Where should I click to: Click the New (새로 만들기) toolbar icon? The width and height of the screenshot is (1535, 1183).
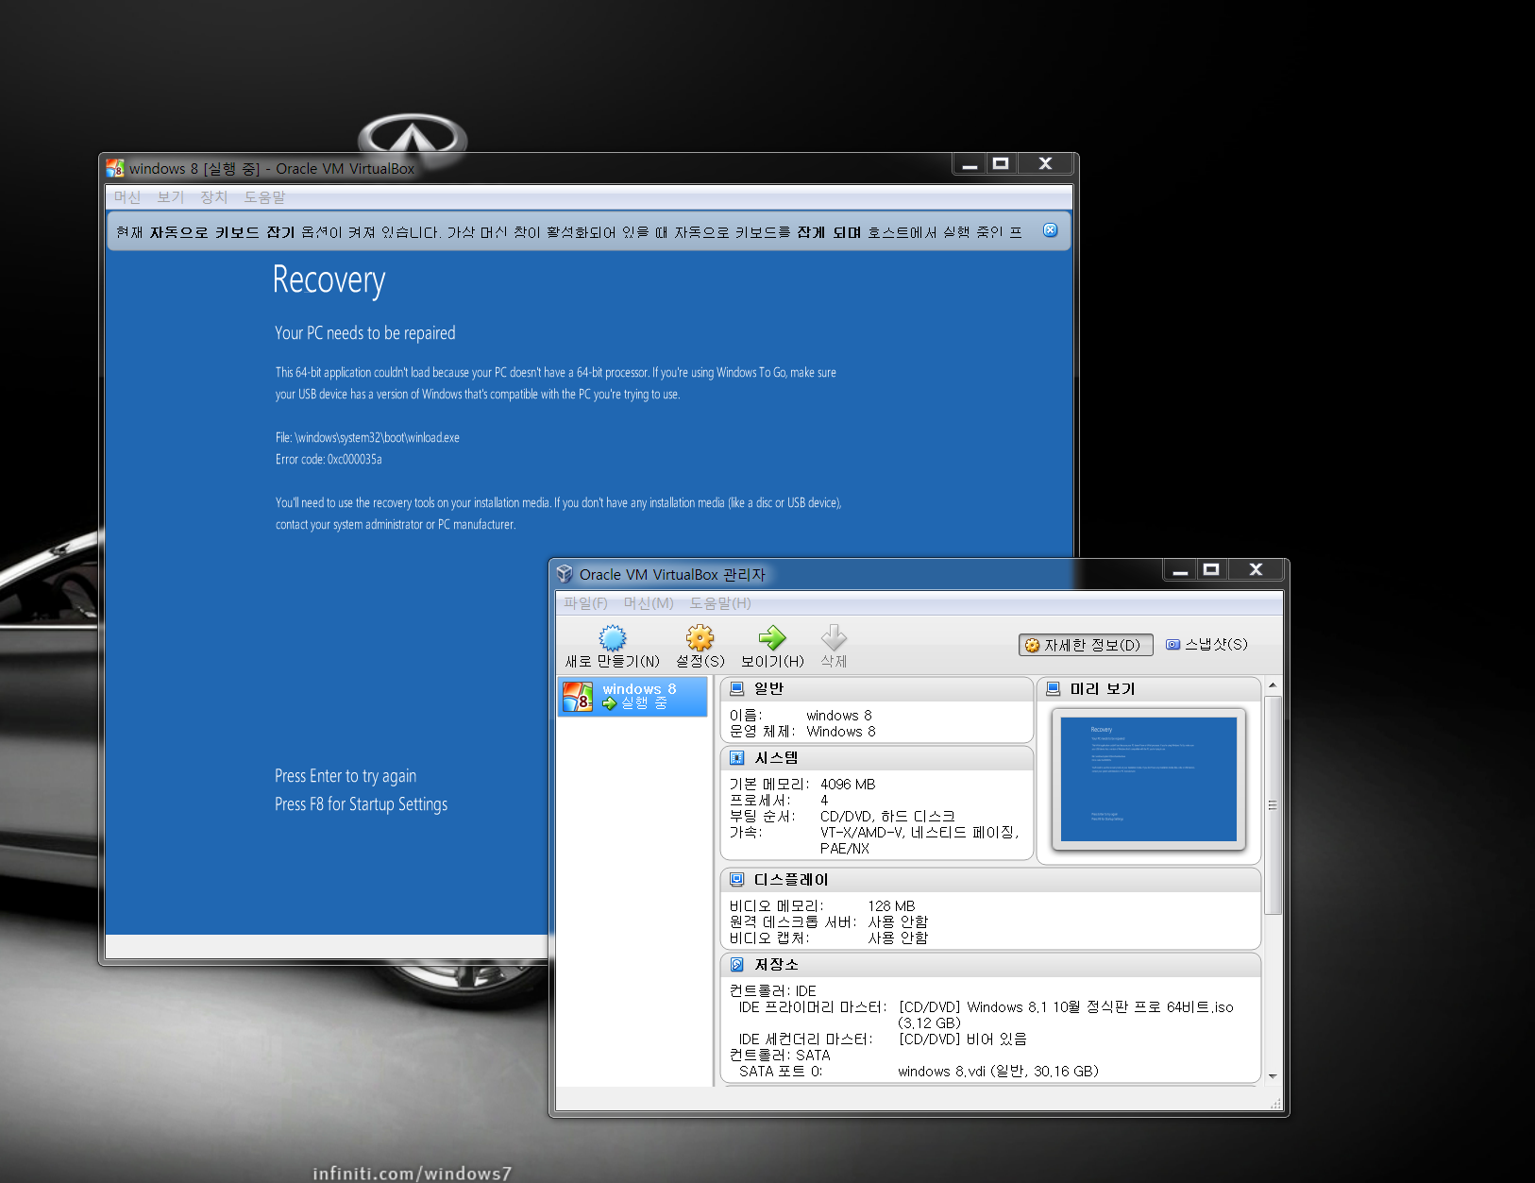point(613,638)
